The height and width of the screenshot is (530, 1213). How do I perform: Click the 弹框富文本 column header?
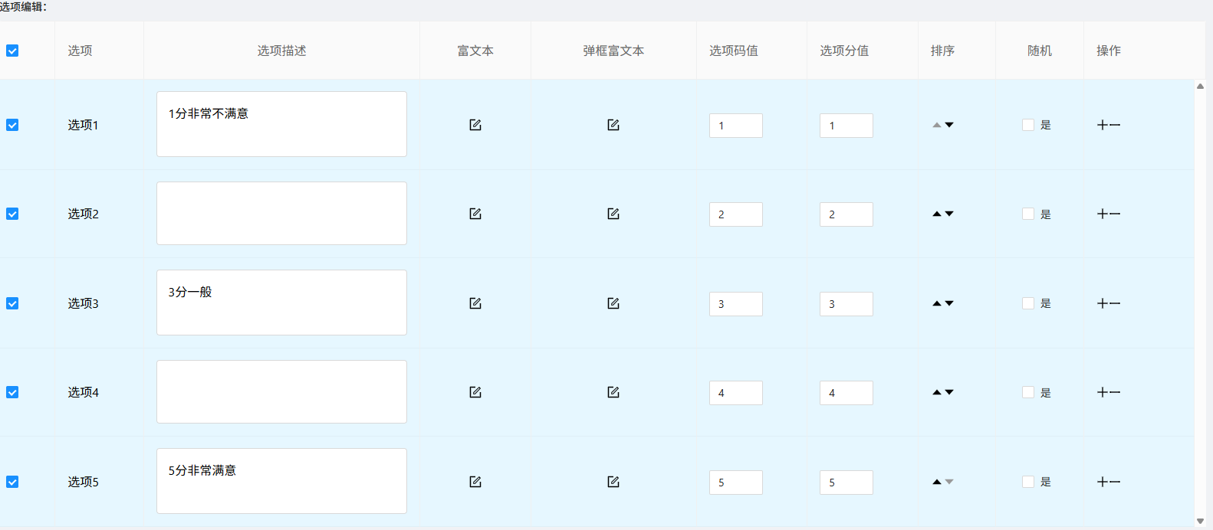613,51
